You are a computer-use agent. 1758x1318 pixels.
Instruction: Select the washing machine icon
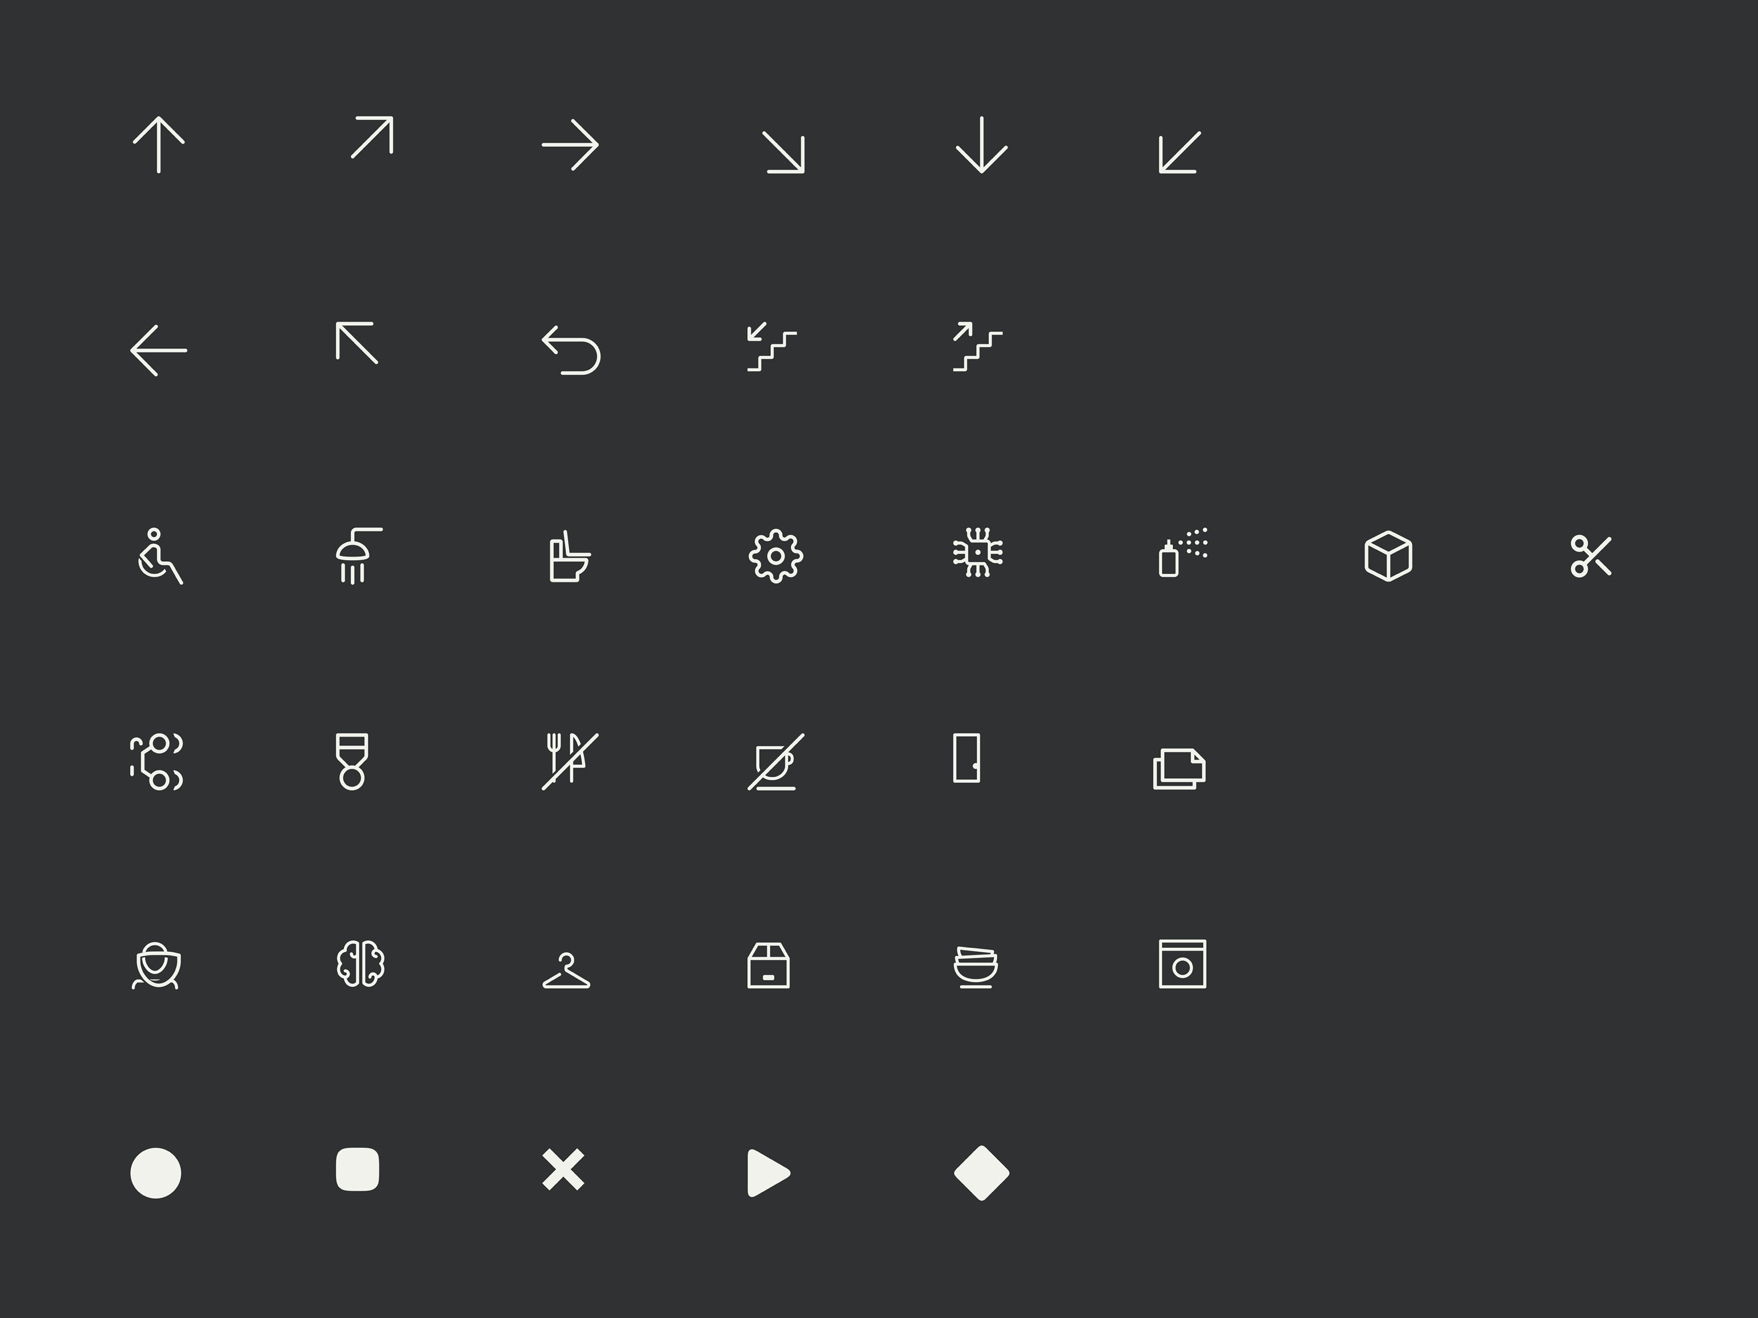pos(1183,964)
